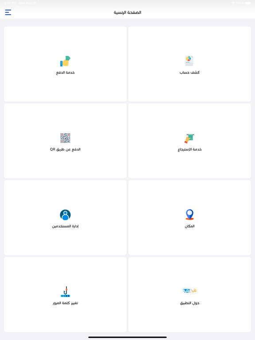This screenshot has width=255, height=340.
Task: Select the تغيير كلمة المرور label
Action: [x=65, y=303]
